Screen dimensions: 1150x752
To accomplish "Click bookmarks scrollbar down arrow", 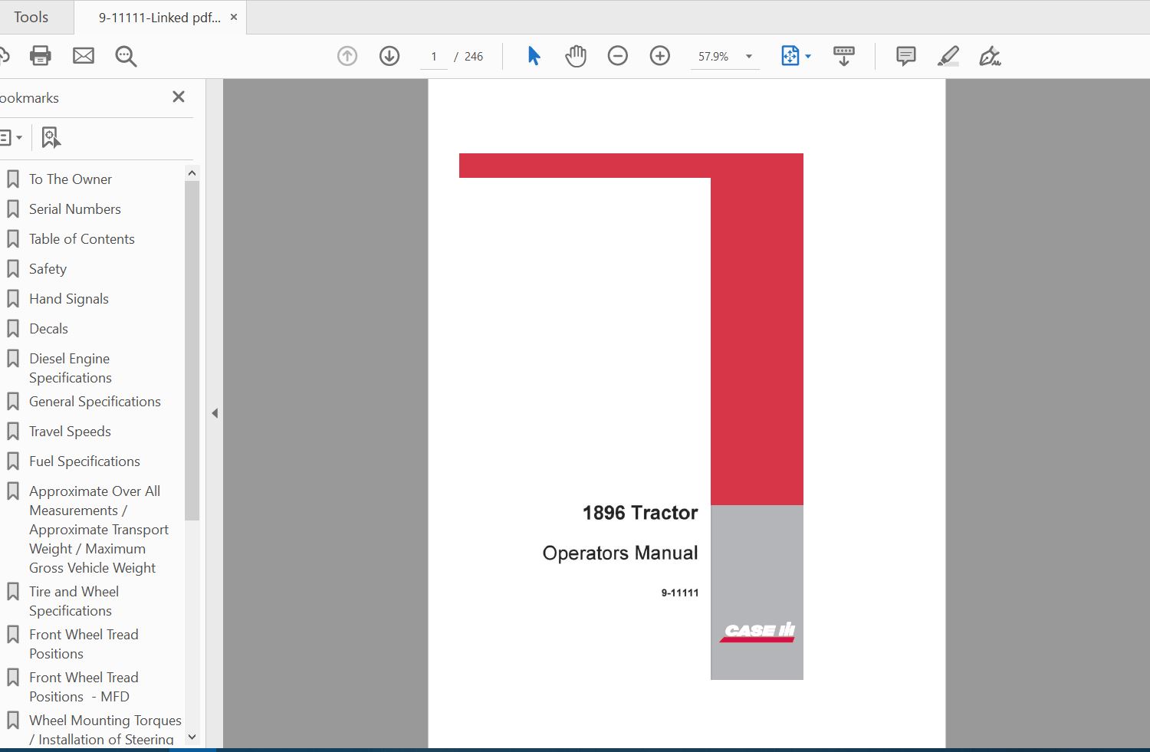I will coord(192,737).
